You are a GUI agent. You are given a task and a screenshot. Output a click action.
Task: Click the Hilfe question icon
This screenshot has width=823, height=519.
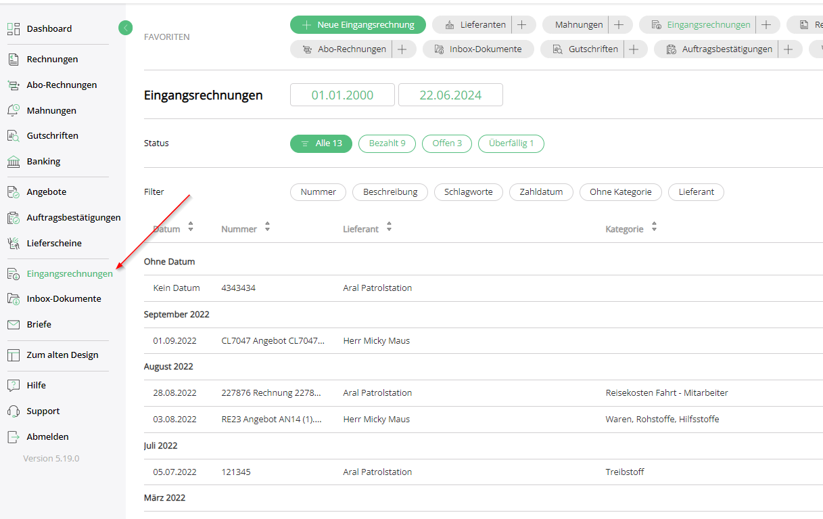coord(14,385)
